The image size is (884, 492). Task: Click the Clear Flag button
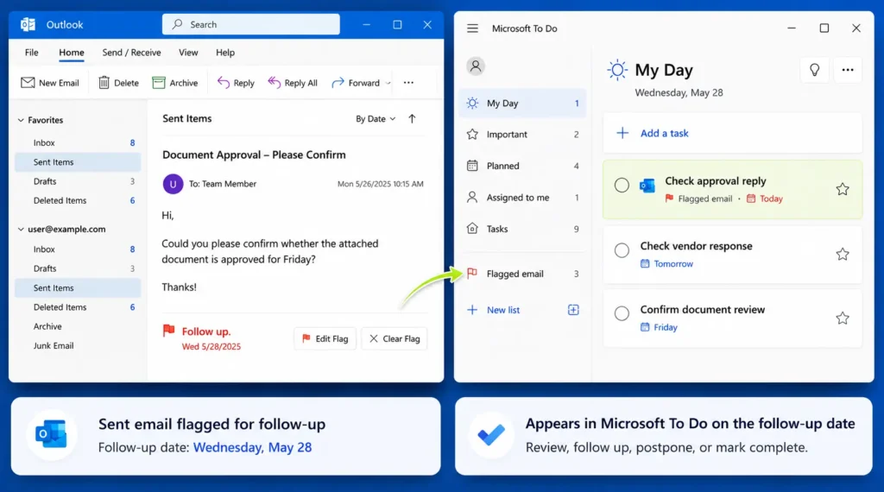(x=395, y=338)
